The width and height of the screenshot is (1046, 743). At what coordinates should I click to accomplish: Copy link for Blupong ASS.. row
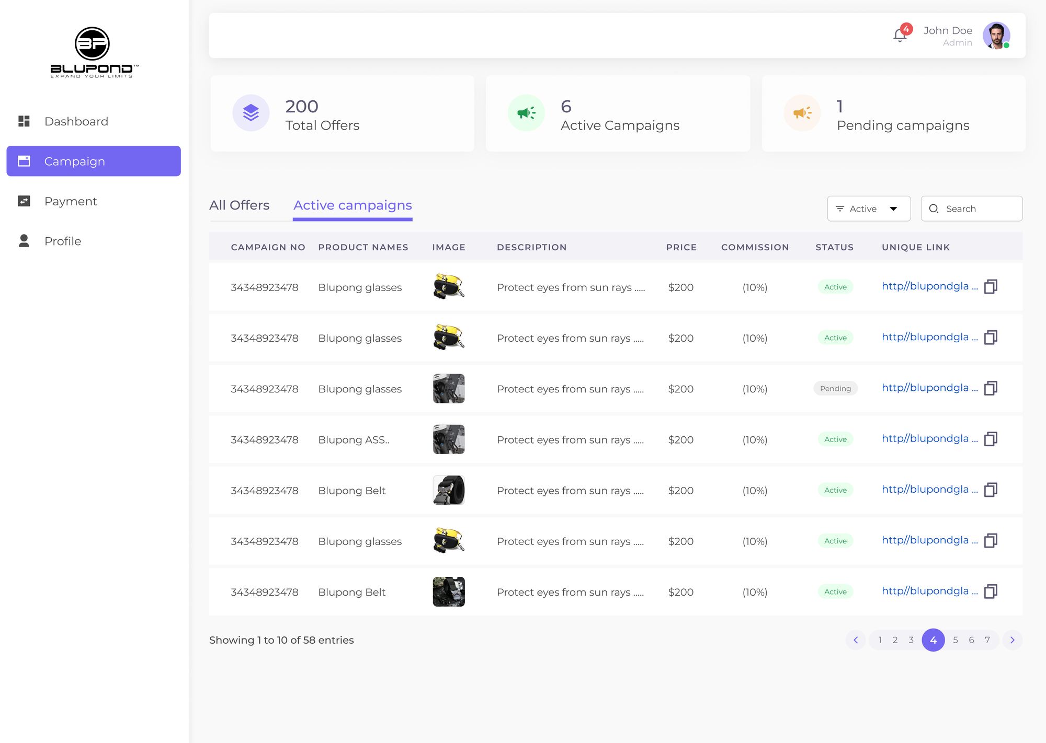[991, 439]
